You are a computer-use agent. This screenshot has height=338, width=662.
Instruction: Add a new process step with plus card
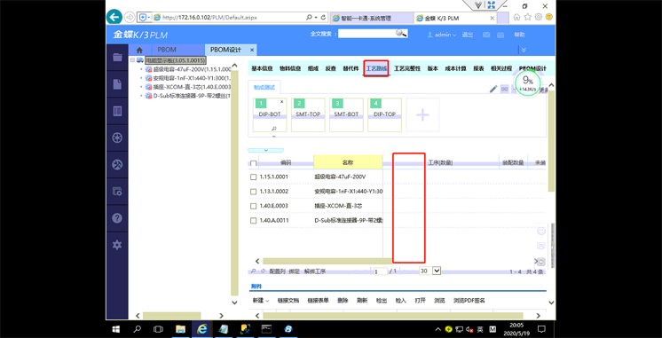422,114
